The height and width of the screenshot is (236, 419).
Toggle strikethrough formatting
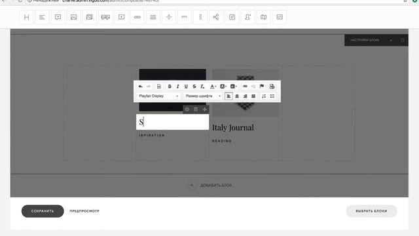[194, 87]
